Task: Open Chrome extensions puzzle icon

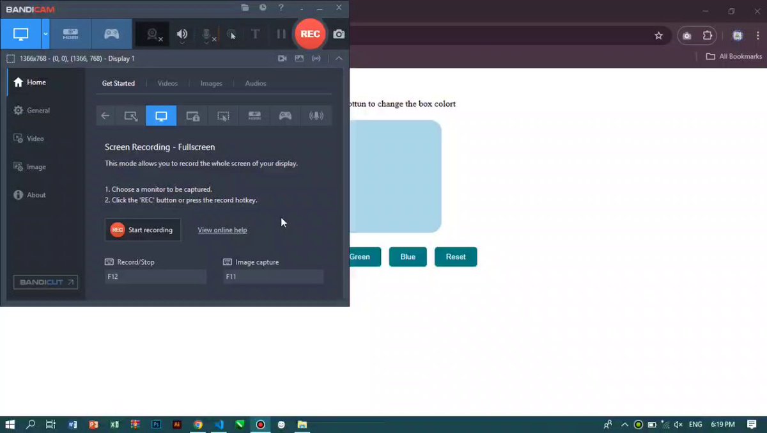Action: point(707,36)
